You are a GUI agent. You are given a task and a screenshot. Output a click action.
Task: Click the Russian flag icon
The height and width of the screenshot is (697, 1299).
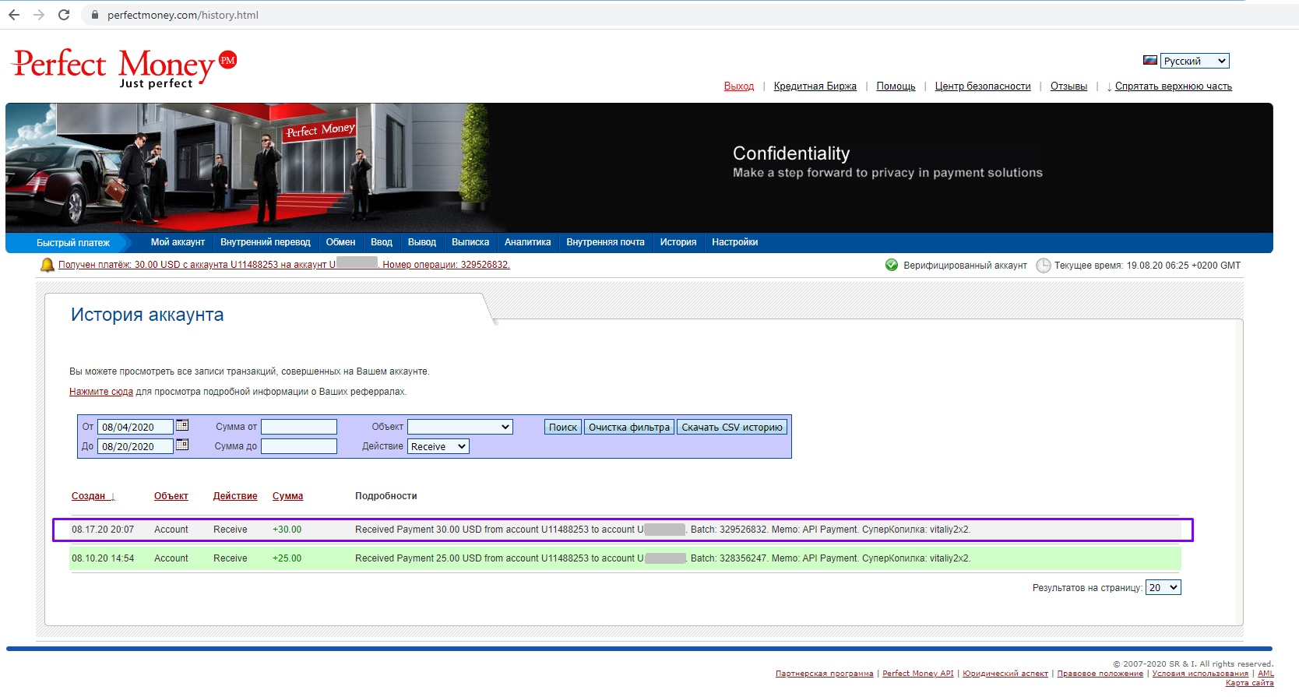pos(1149,60)
